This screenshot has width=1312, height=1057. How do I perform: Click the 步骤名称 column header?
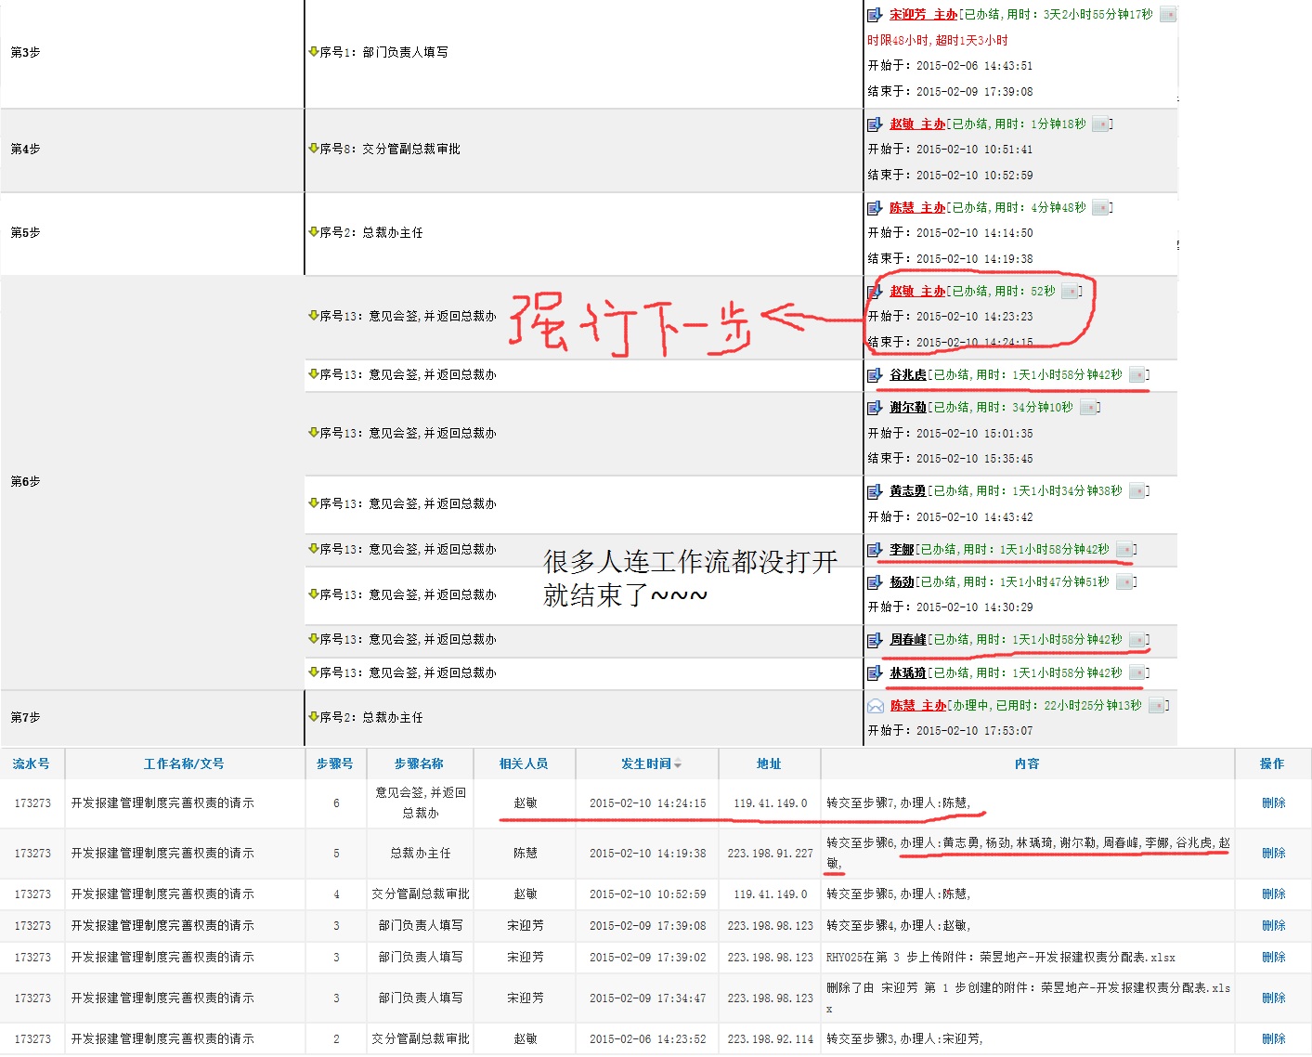point(419,763)
